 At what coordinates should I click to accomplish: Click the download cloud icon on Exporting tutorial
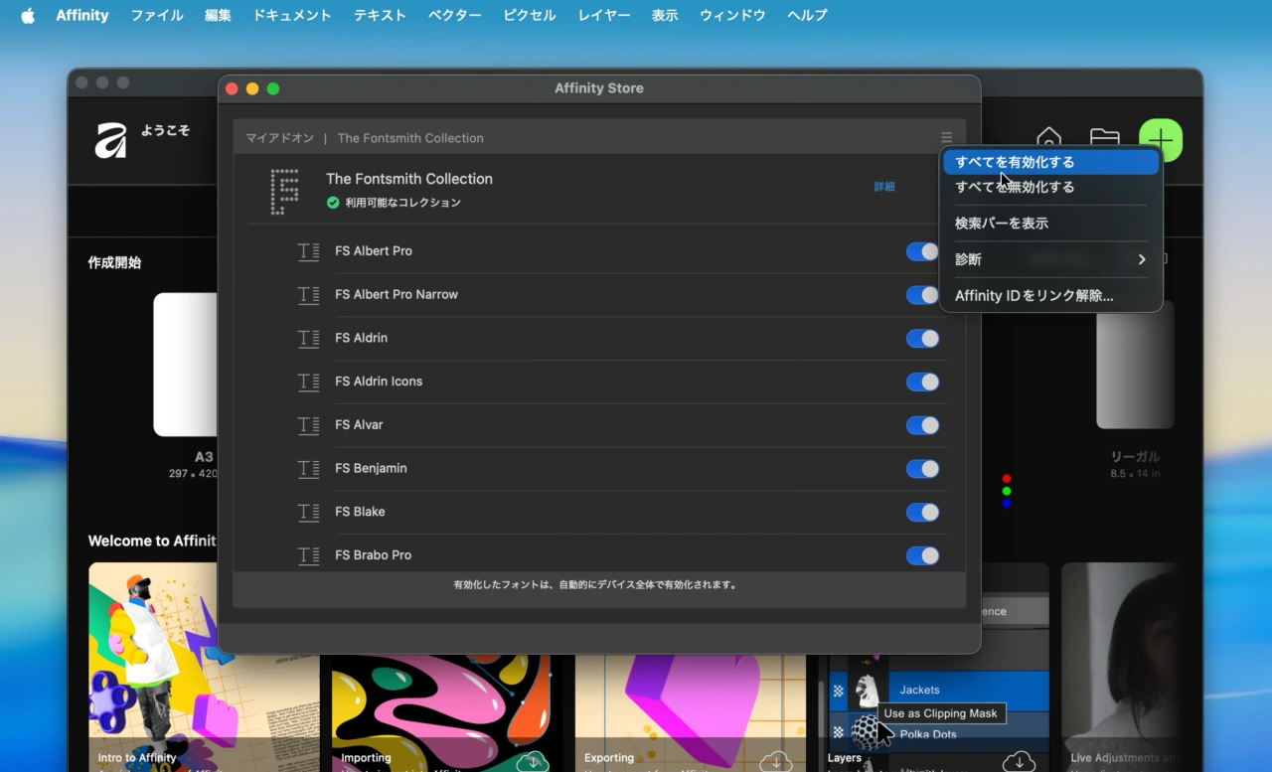pos(775,761)
